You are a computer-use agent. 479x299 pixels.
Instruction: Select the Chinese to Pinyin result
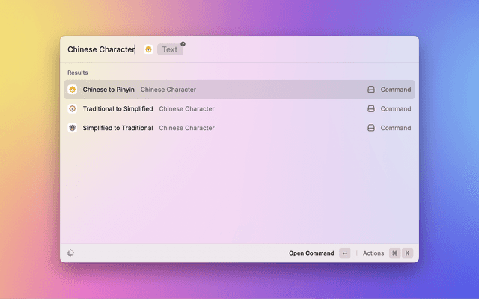[x=109, y=90]
